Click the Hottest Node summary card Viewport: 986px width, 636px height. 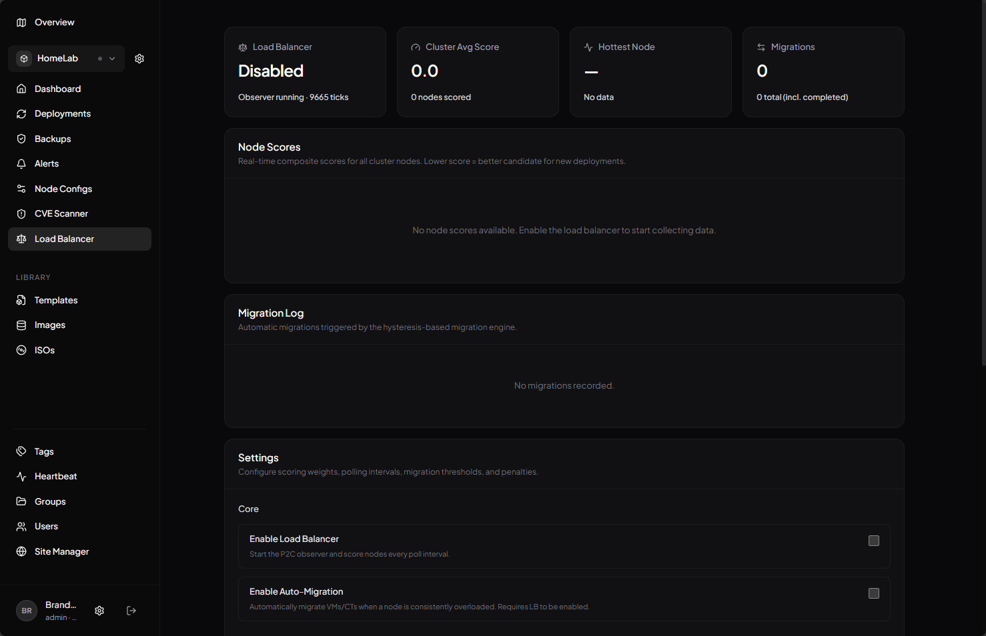[x=650, y=72]
